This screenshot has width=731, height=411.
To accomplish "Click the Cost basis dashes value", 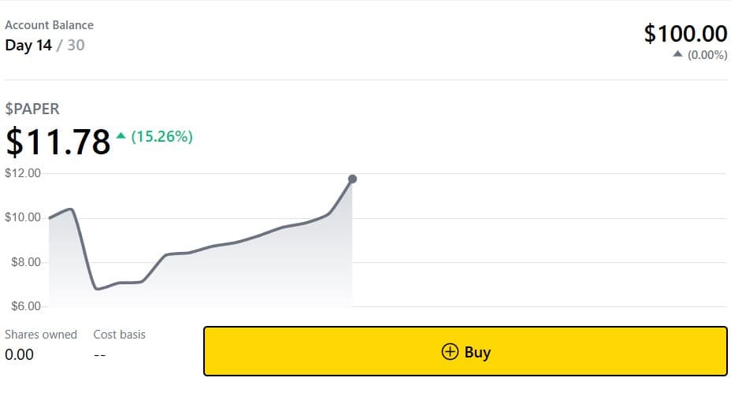I will pos(100,355).
